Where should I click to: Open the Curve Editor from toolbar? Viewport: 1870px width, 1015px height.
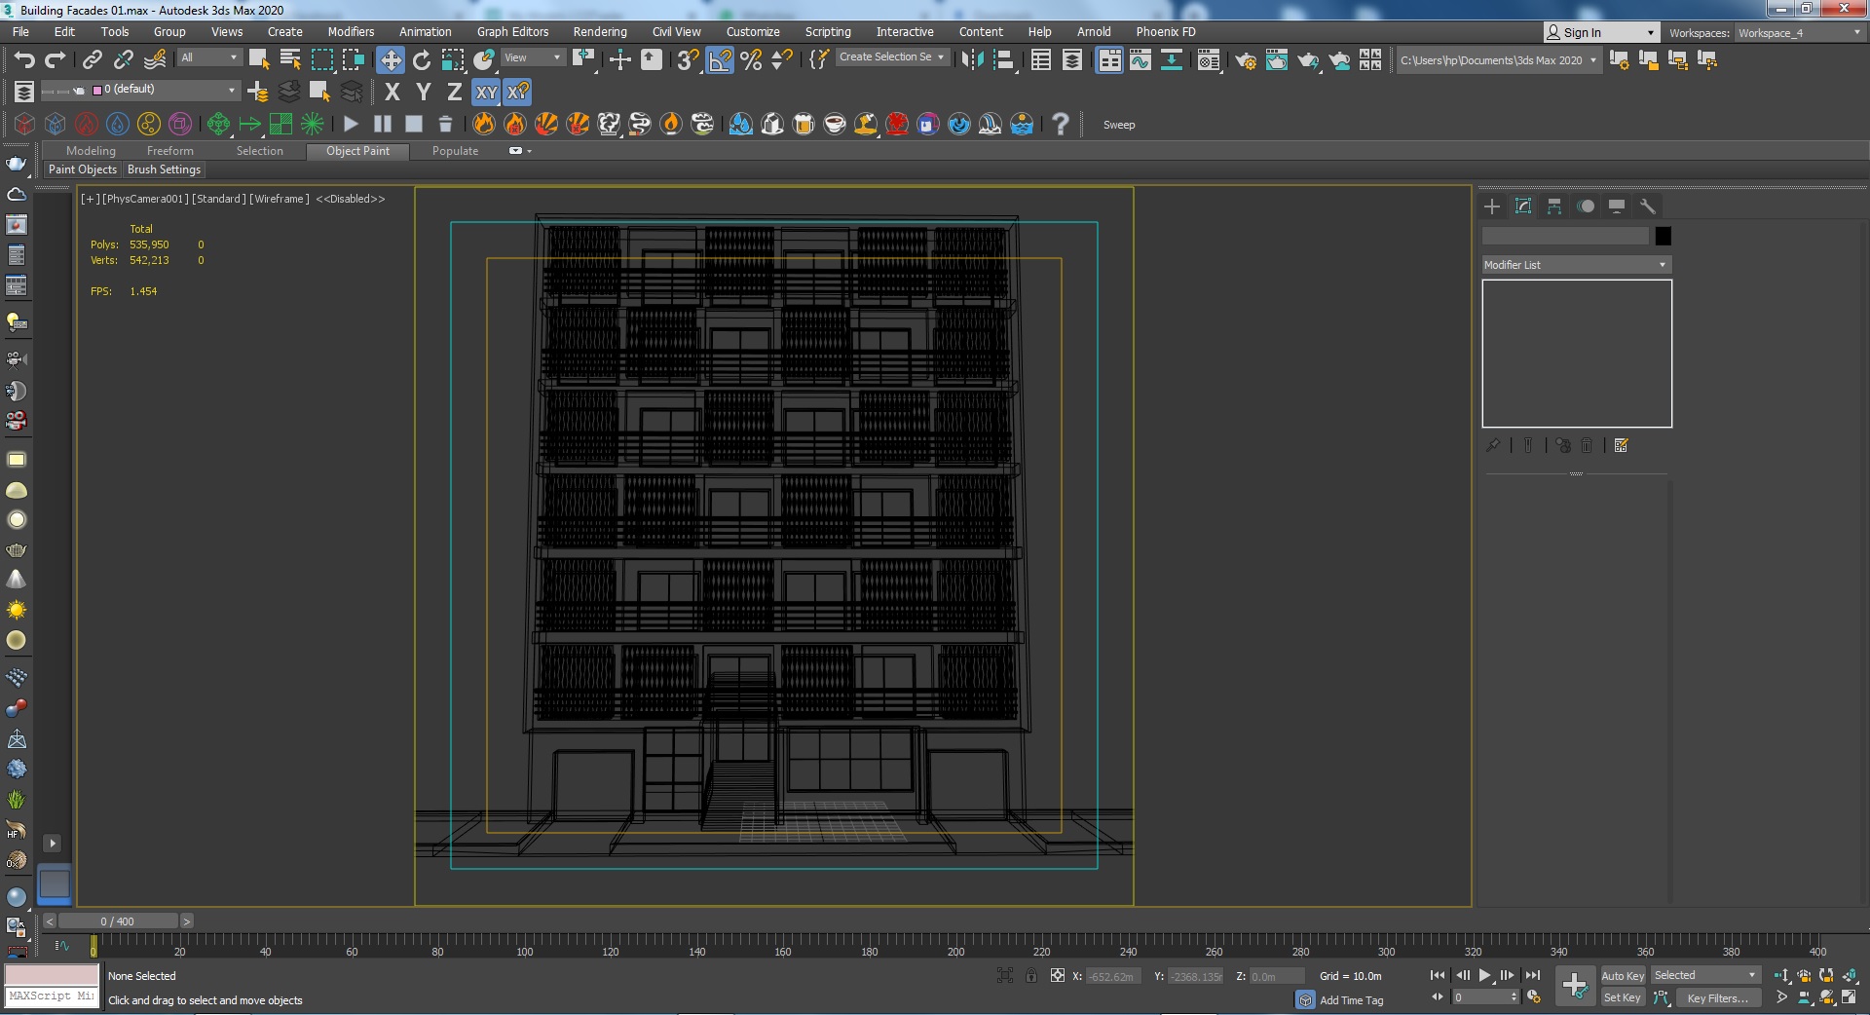click(1140, 60)
